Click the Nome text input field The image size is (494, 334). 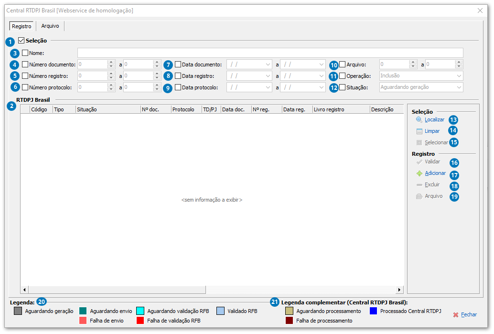(x=270, y=53)
